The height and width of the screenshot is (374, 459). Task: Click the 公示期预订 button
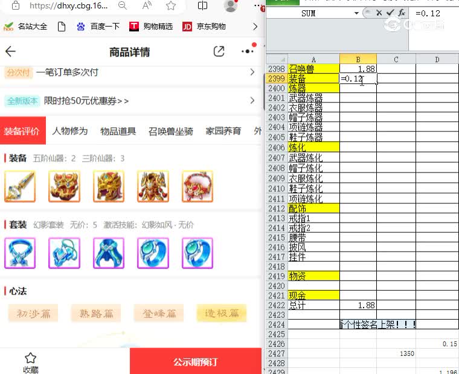(196, 361)
